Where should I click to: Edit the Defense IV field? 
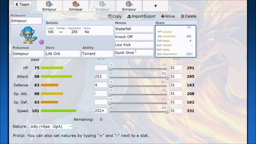(x=176, y=85)
